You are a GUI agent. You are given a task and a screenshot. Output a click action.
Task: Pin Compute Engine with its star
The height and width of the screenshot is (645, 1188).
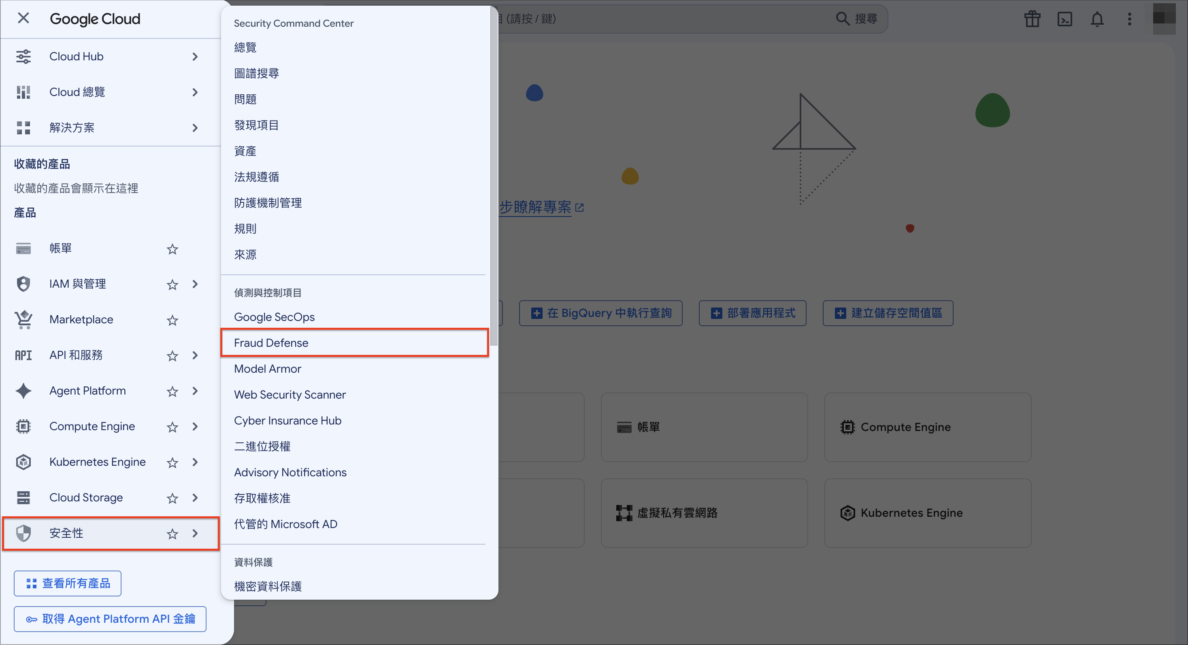pyautogui.click(x=172, y=426)
